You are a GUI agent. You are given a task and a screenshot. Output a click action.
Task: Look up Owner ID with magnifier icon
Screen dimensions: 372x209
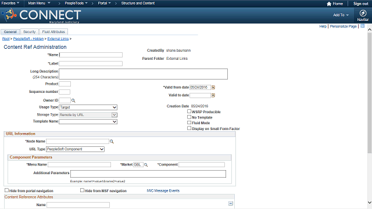point(73,100)
